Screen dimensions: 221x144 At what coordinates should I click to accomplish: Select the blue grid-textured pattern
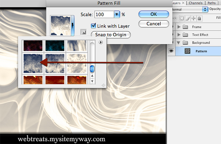(x=55, y=64)
